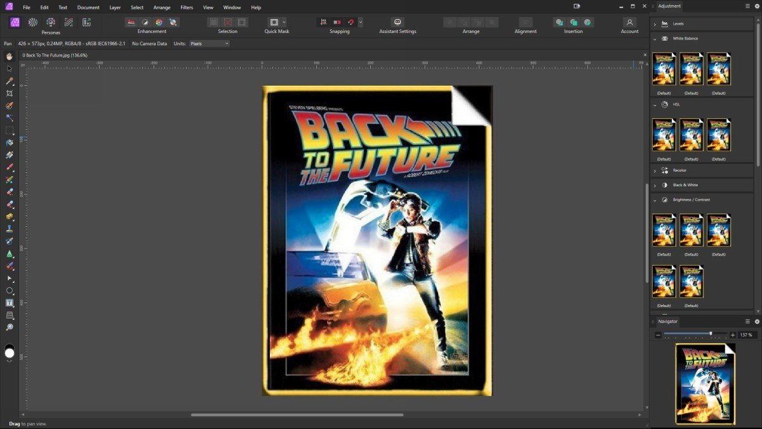
Task: Select the Mesh Warp tool
Action: click(10, 315)
